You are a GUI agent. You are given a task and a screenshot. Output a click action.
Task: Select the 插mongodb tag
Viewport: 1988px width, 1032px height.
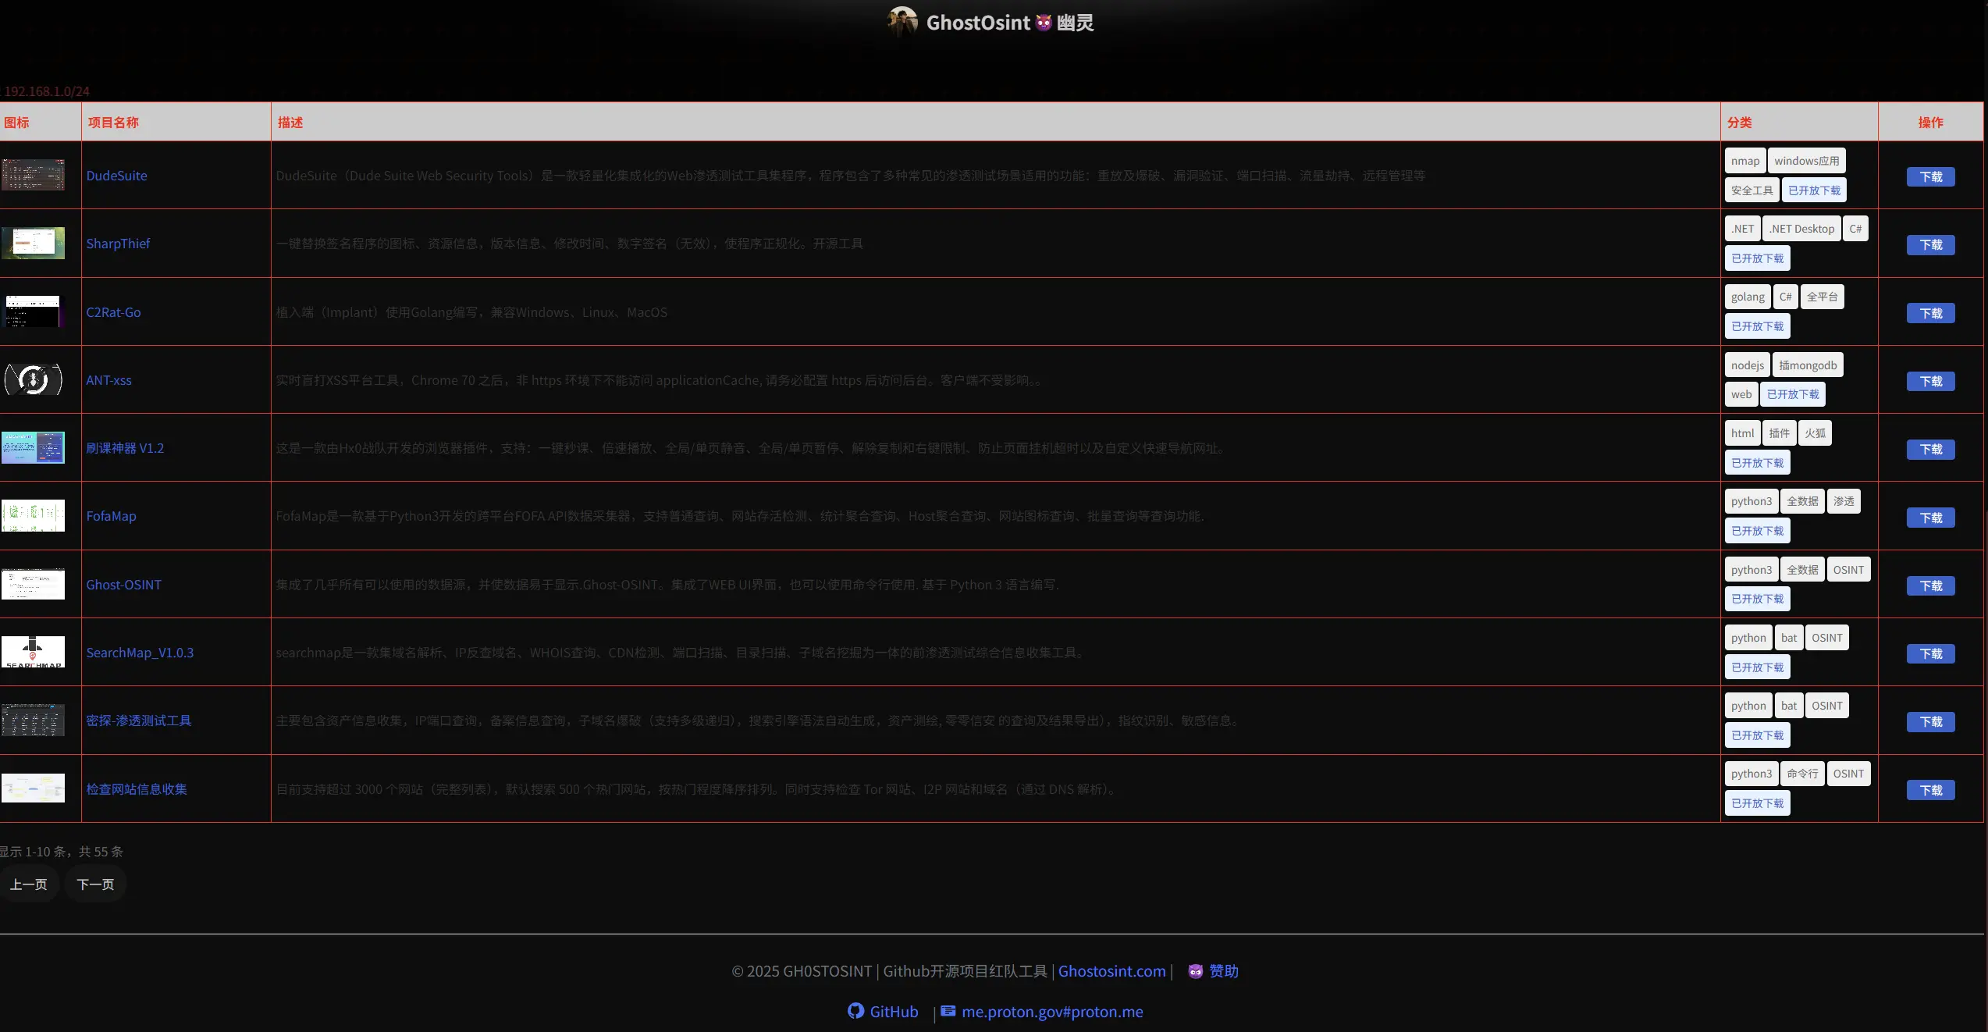(x=1808, y=365)
